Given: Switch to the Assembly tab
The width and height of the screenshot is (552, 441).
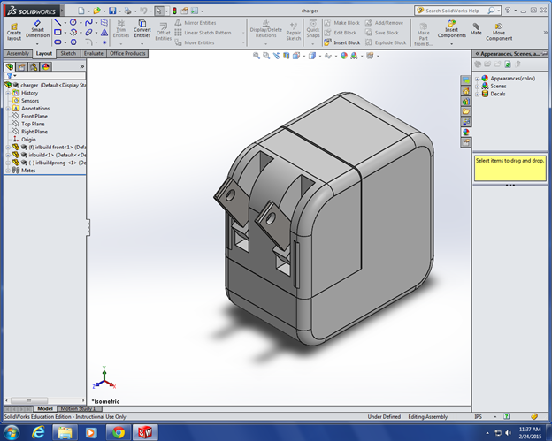Looking at the screenshot, I should point(18,53).
